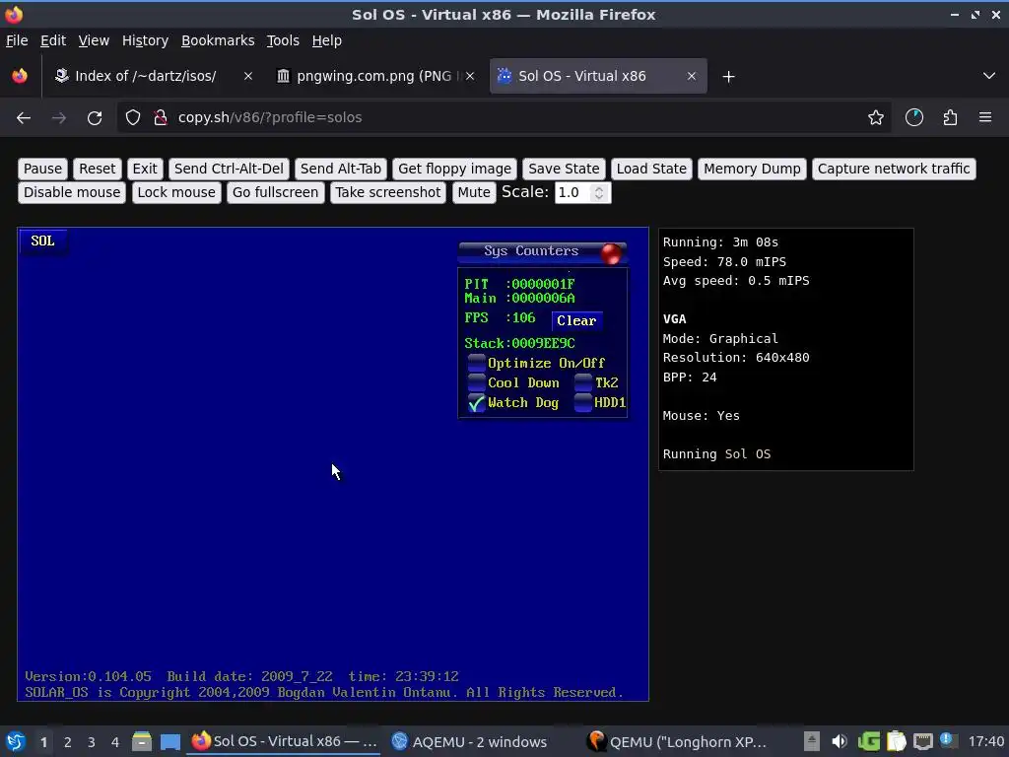This screenshot has width=1009, height=757.
Task: Switch to the pngwing.com.png tab
Action: pos(375,76)
